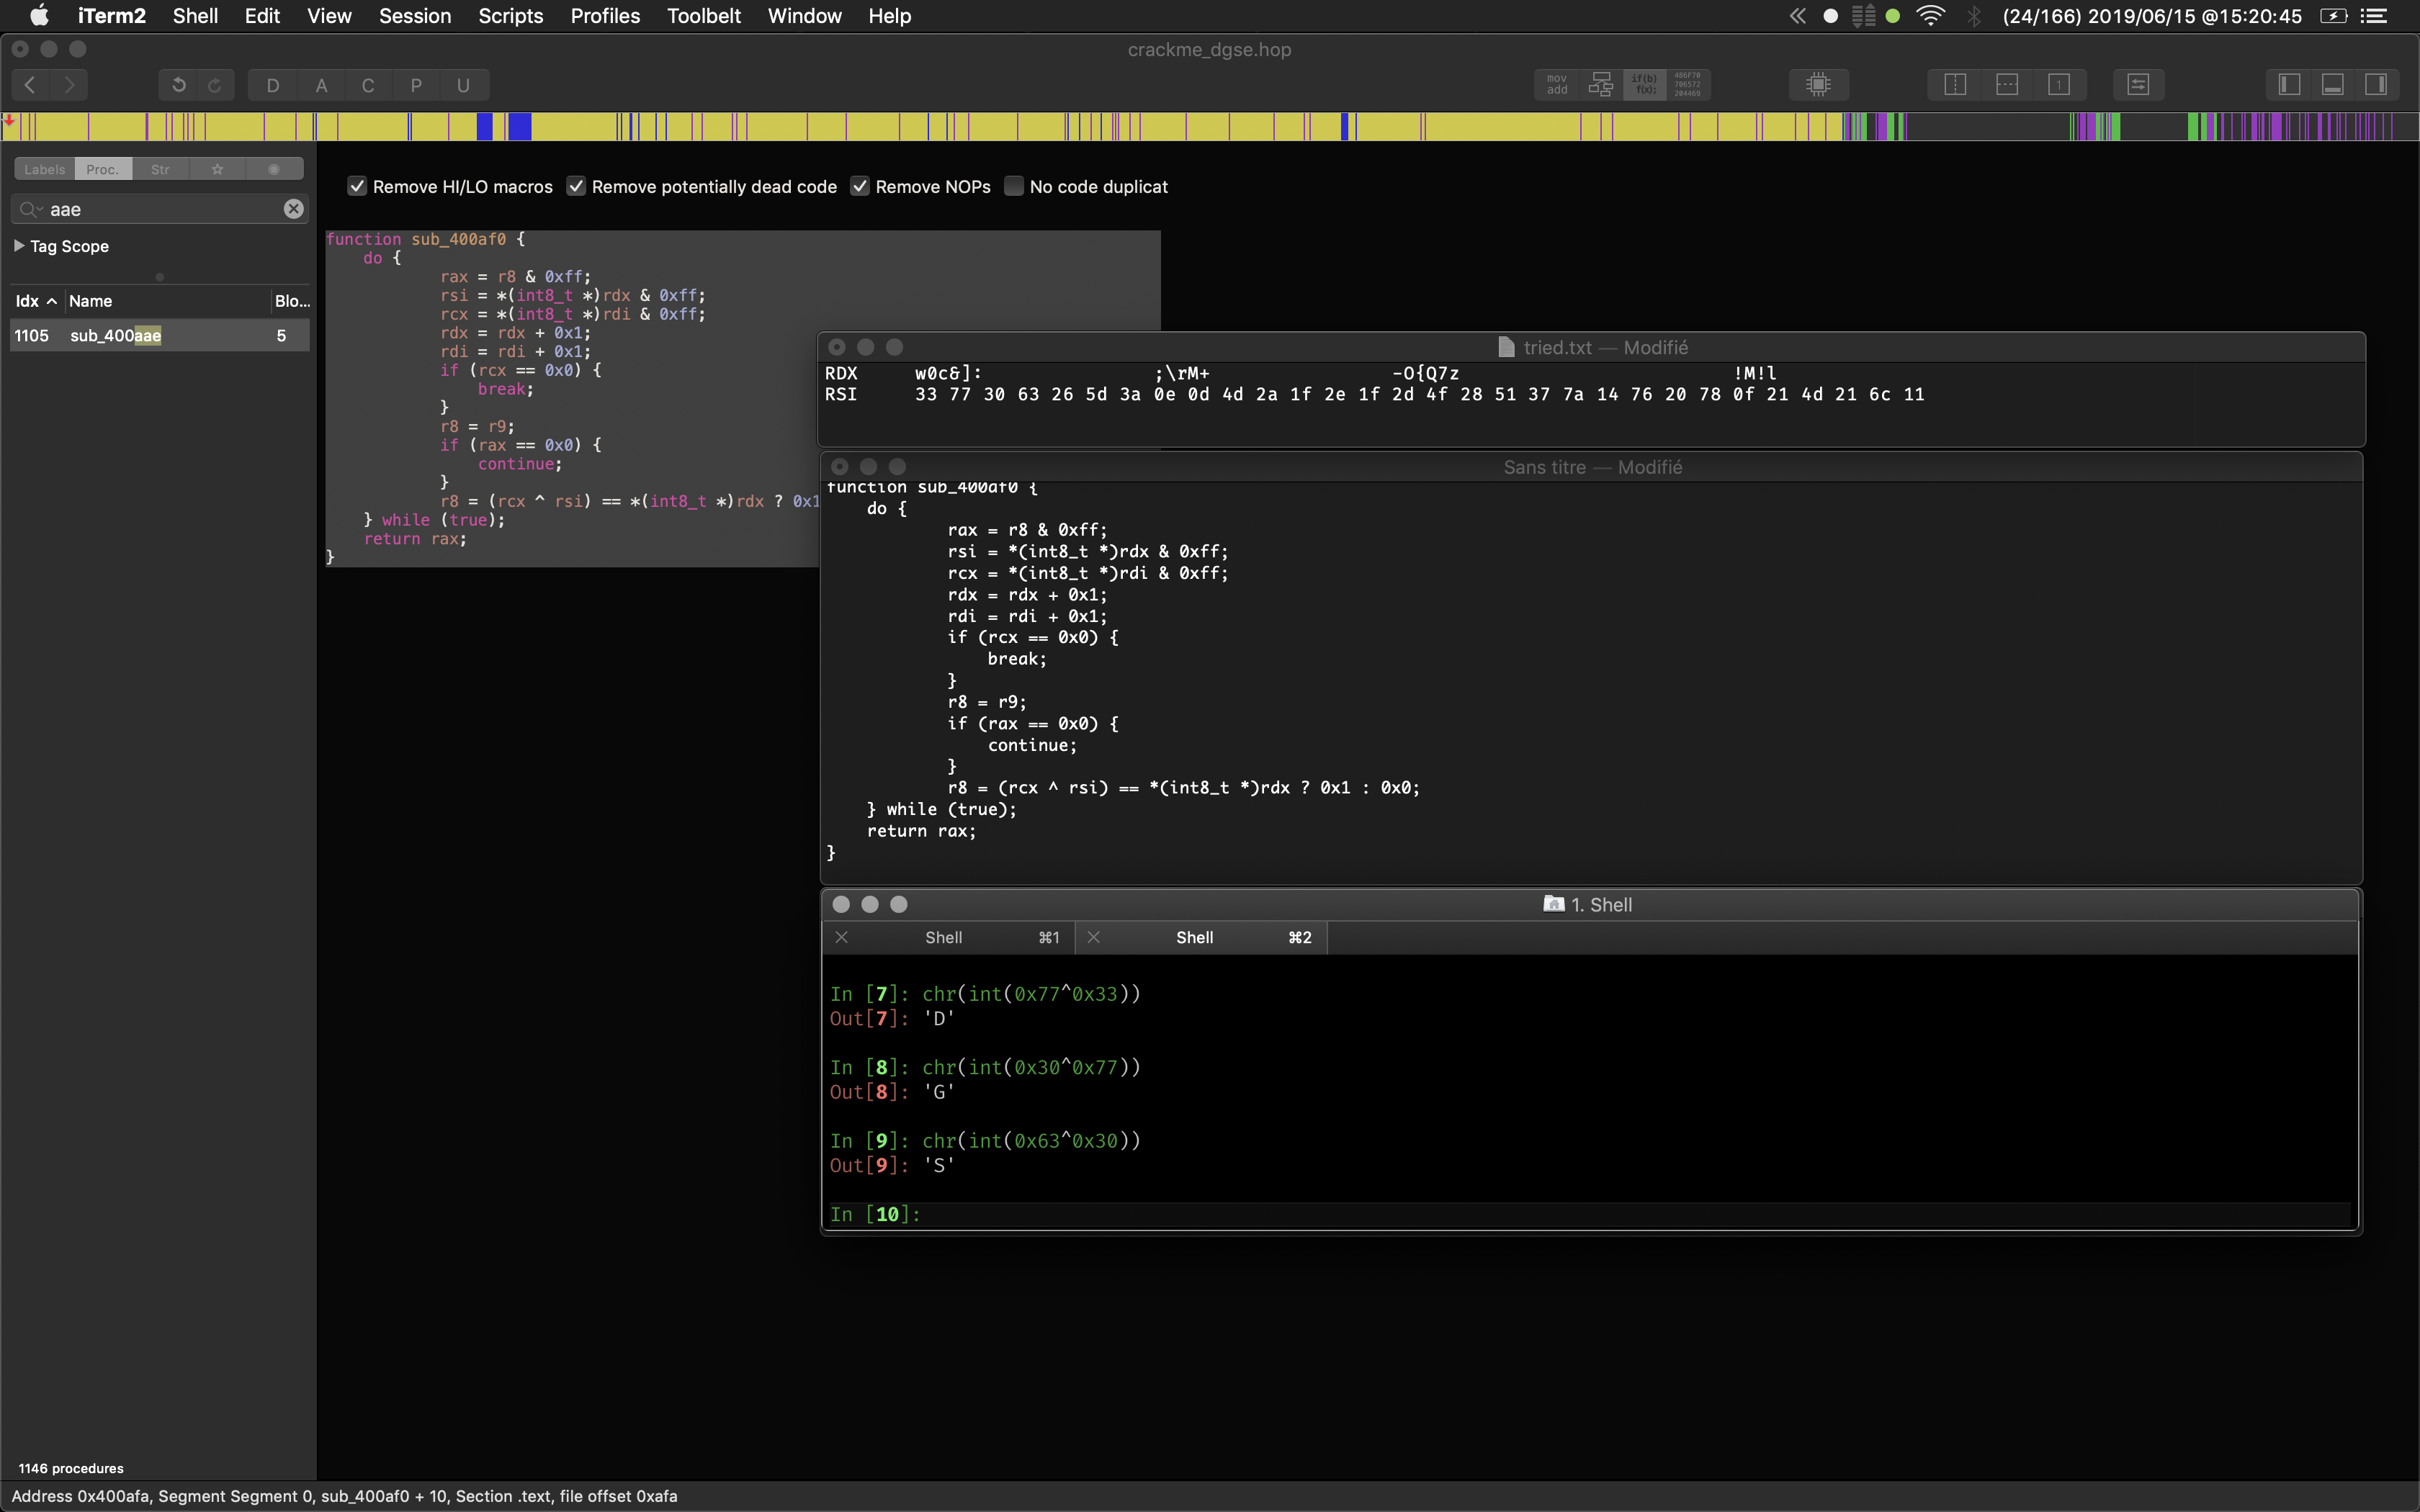Toggle the left sidebar panel
The image size is (2420, 1512).
pyautogui.click(x=2290, y=85)
